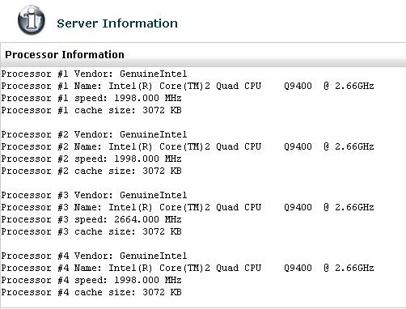Click the Processor #3 cache size line

coord(91,231)
